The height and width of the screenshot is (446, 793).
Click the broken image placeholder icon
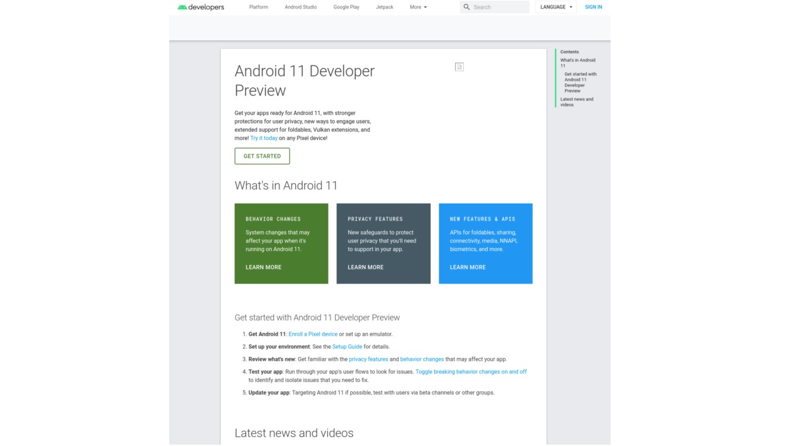tap(459, 67)
